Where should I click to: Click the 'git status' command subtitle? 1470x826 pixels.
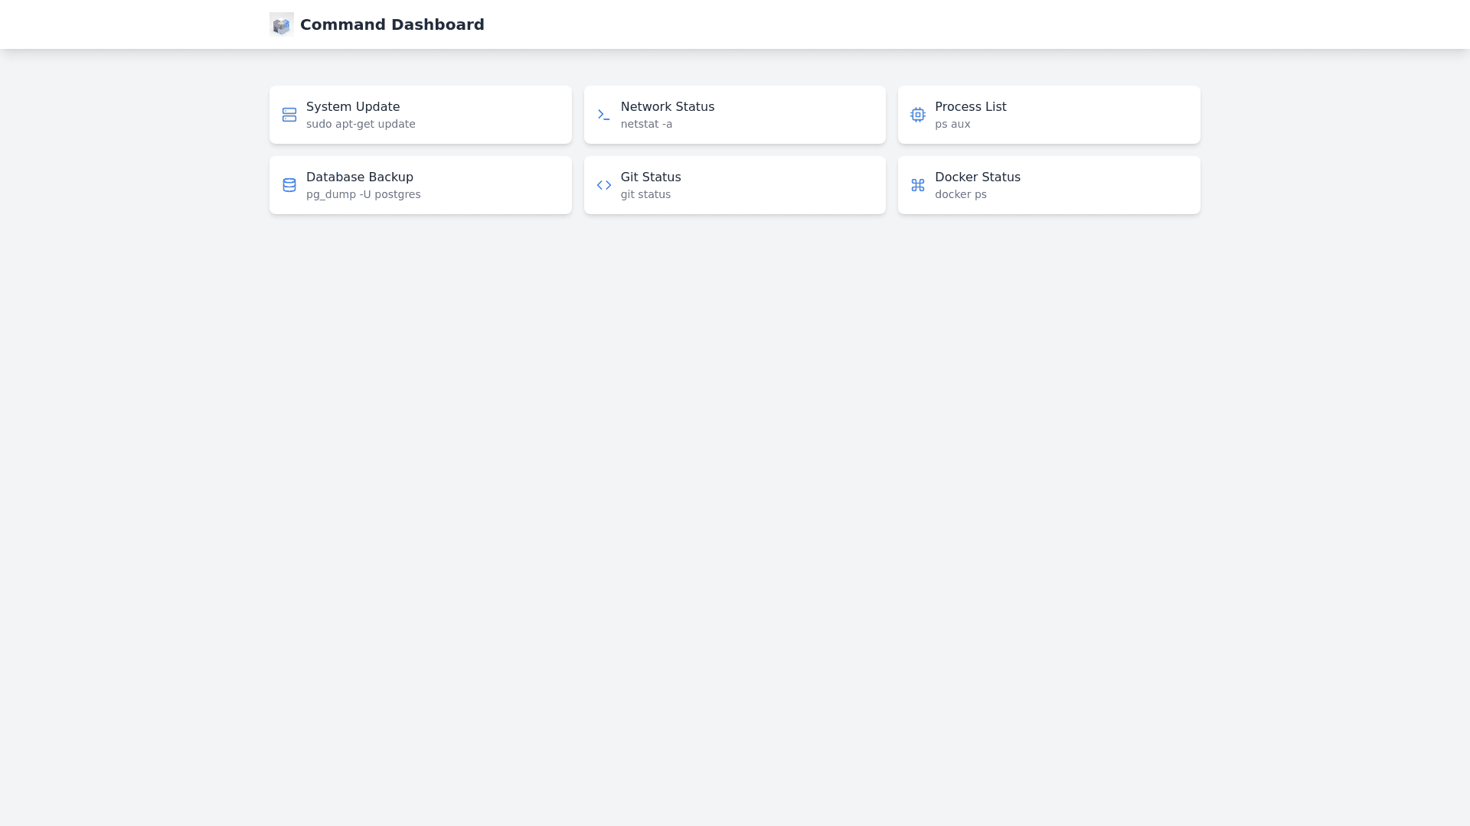coord(645,194)
